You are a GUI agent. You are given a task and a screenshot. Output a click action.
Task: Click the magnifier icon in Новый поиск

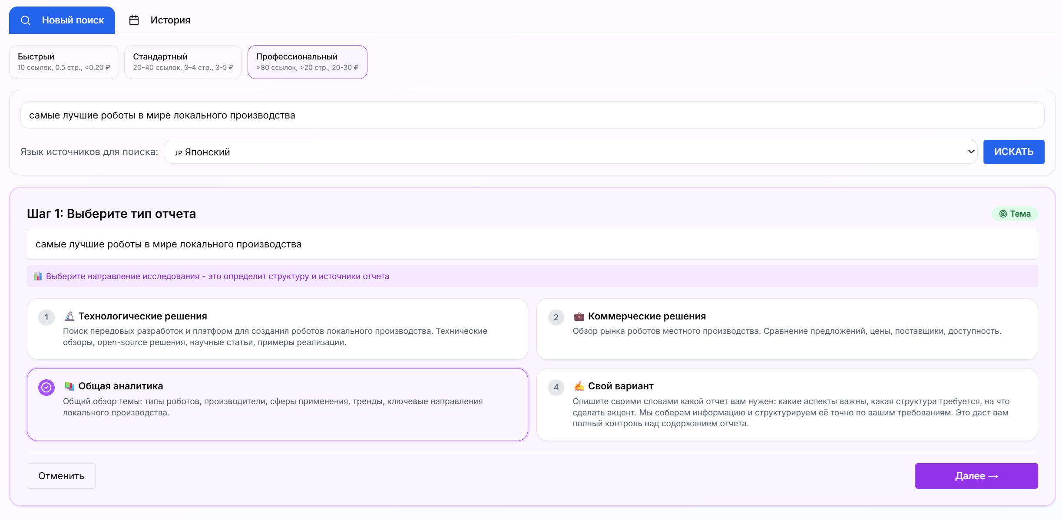click(26, 20)
